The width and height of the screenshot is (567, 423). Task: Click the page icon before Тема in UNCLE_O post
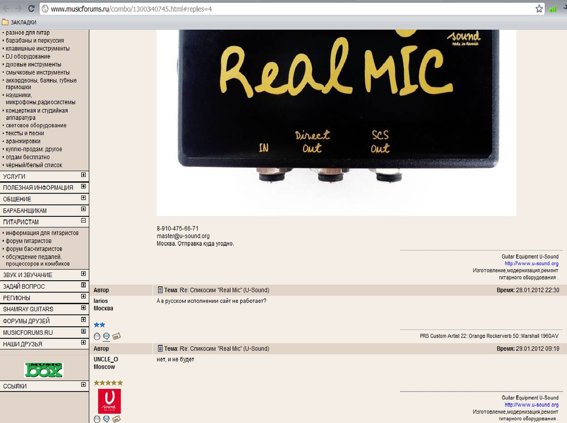(x=160, y=348)
